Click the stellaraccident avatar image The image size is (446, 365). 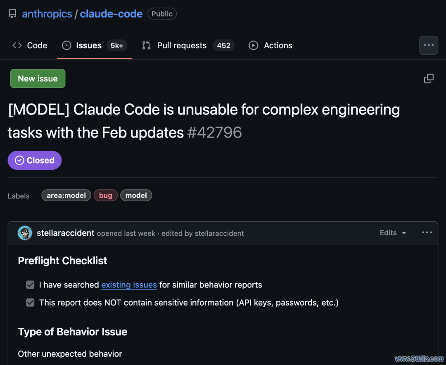point(25,233)
